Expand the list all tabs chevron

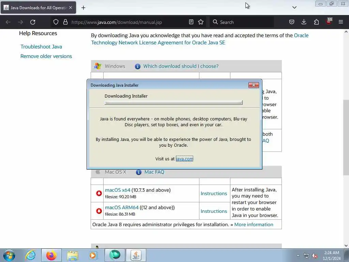point(294,8)
